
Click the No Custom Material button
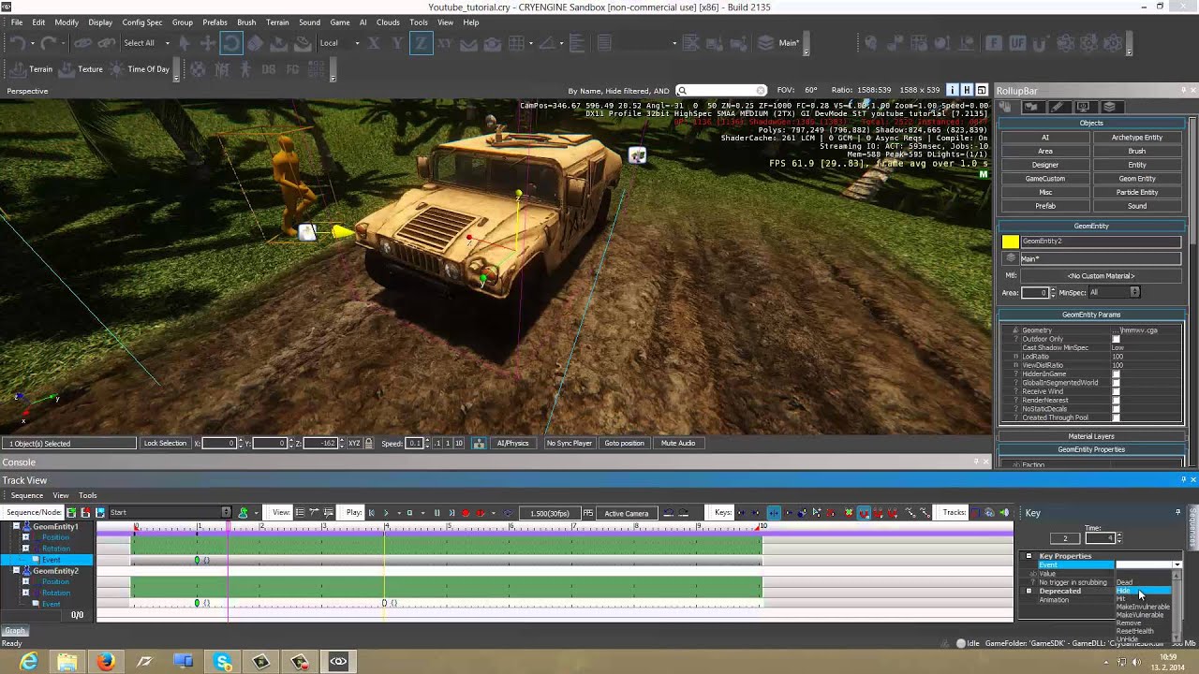coord(1101,276)
